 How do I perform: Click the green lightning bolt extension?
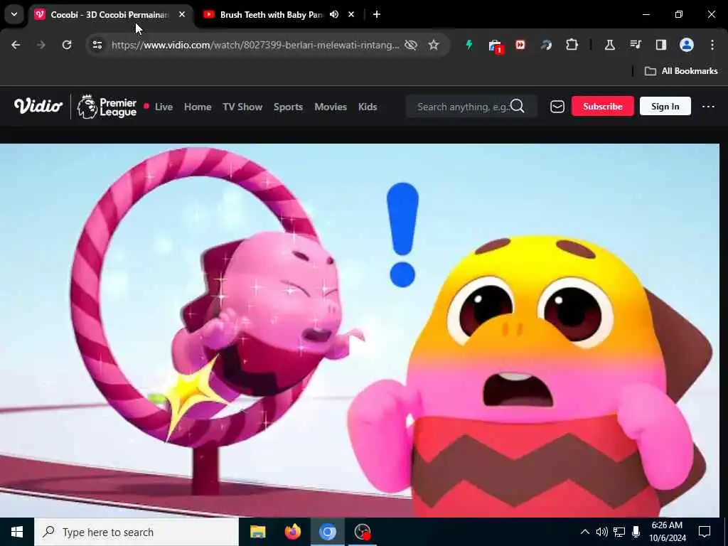tap(469, 45)
